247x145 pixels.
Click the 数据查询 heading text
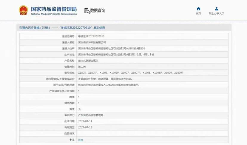click(98, 11)
